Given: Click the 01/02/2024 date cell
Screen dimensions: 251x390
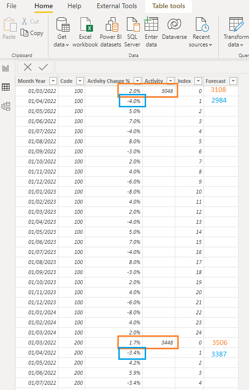Looking at the screenshot, I should (37, 322).
